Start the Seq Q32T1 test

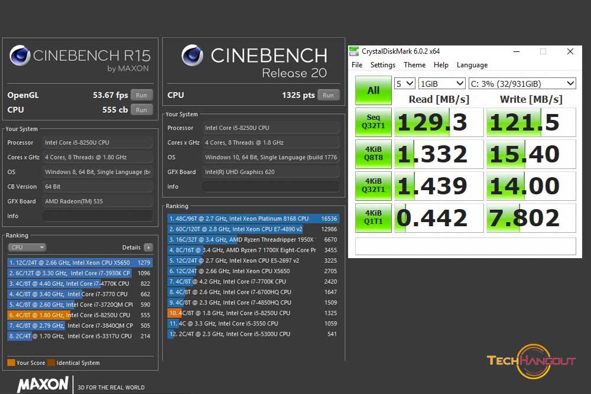(x=373, y=122)
